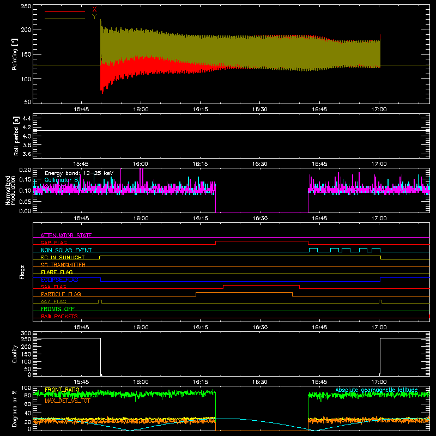Click the 250 tick on the Quality axis
Image resolution: width=436 pixels, height=436 pixels.
(26, 339)
